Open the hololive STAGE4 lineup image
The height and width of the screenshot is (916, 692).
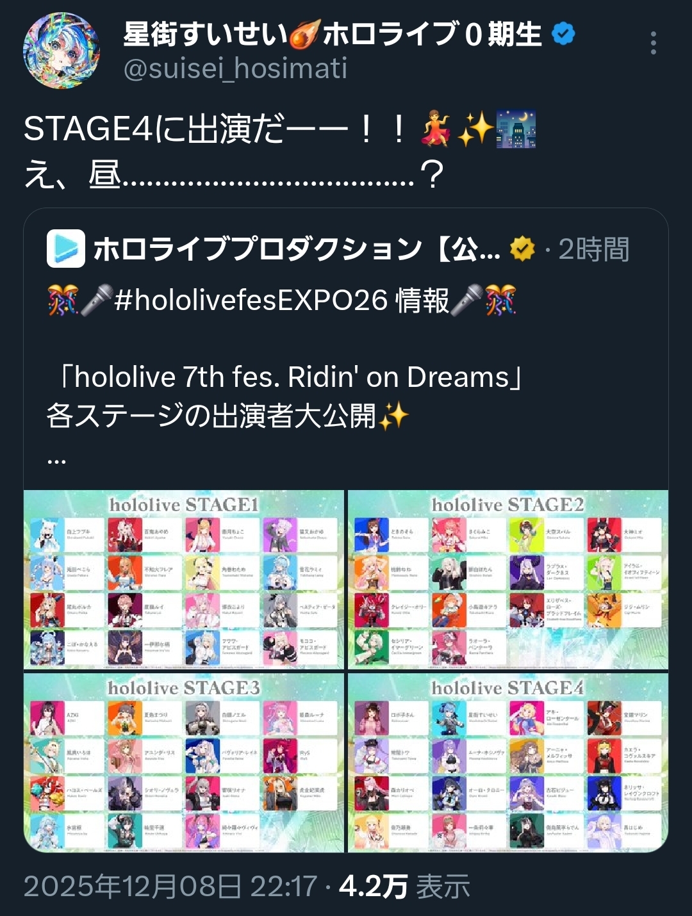508,762
